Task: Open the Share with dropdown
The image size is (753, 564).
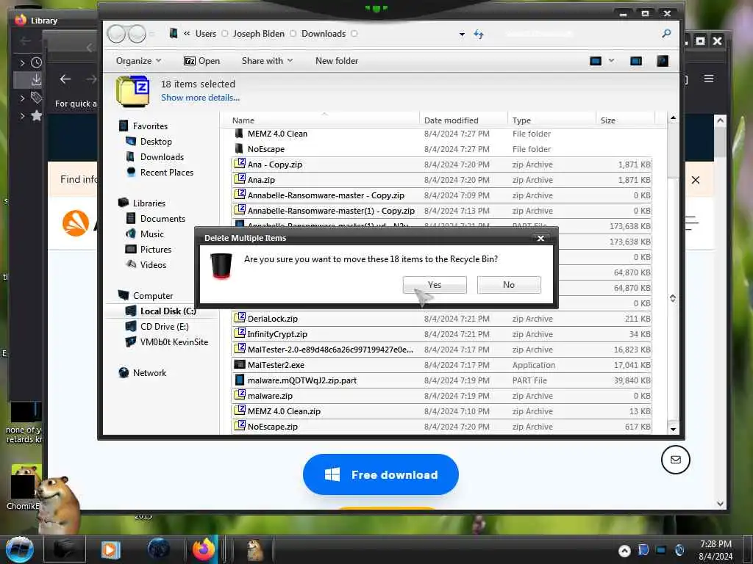Action: click(x=267, y=61)
